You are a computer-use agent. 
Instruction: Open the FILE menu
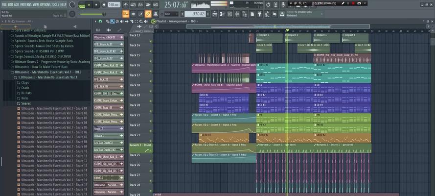[4, 4]
